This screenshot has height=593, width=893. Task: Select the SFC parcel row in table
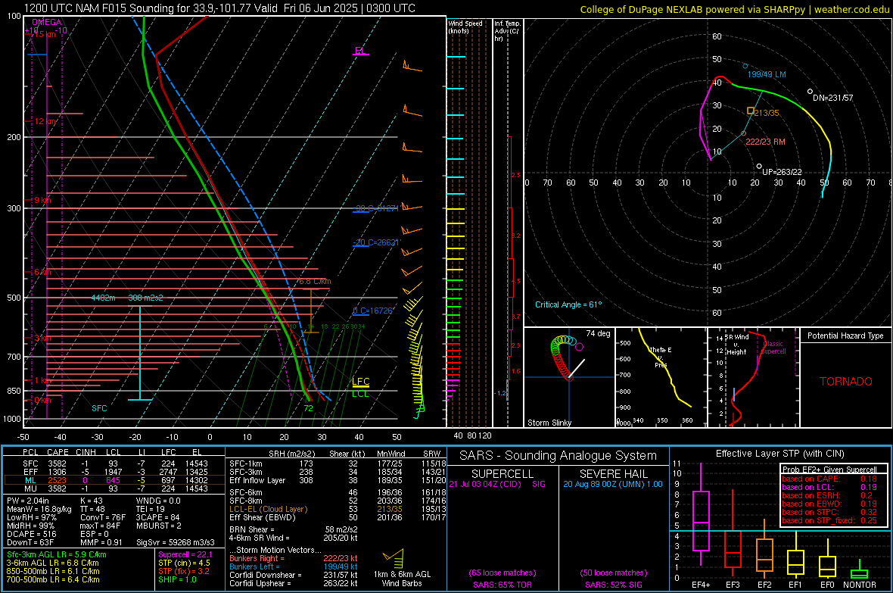114,463
